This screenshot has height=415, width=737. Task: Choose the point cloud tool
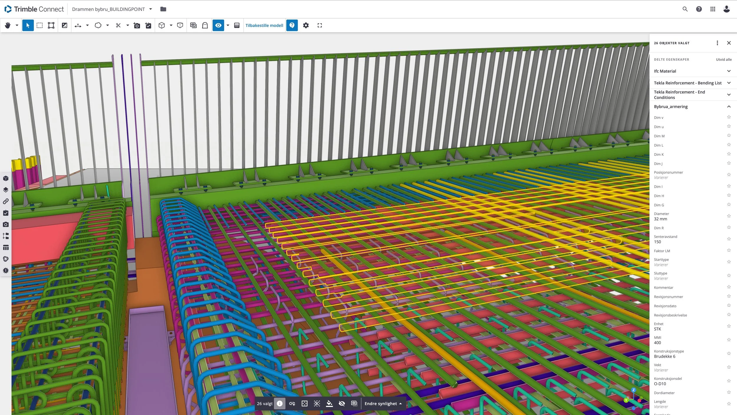[98, 25]
